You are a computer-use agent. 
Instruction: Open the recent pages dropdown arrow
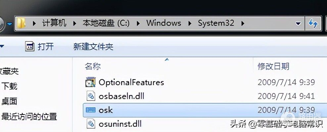pyautogui.click(x=10, y=23)
